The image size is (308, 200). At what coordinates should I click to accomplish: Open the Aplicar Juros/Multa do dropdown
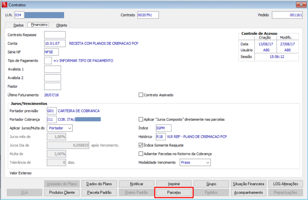click(x=60, y=128)
